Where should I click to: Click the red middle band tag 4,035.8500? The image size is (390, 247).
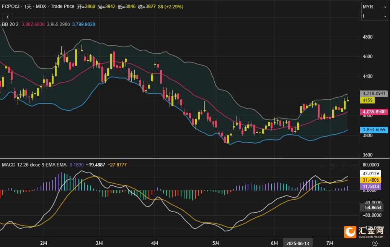click(374, 111)
